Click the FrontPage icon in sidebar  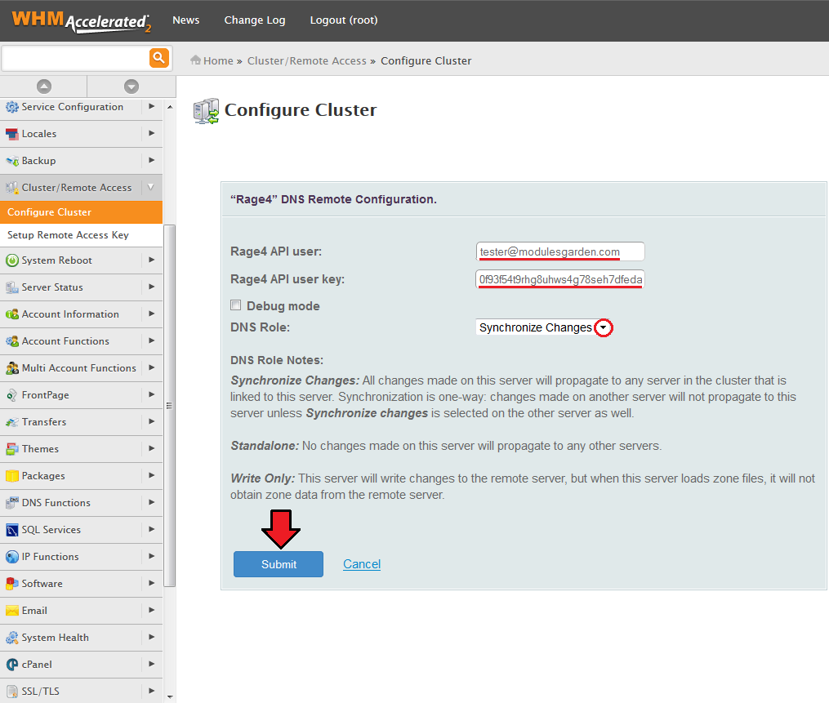pos(11,395)
